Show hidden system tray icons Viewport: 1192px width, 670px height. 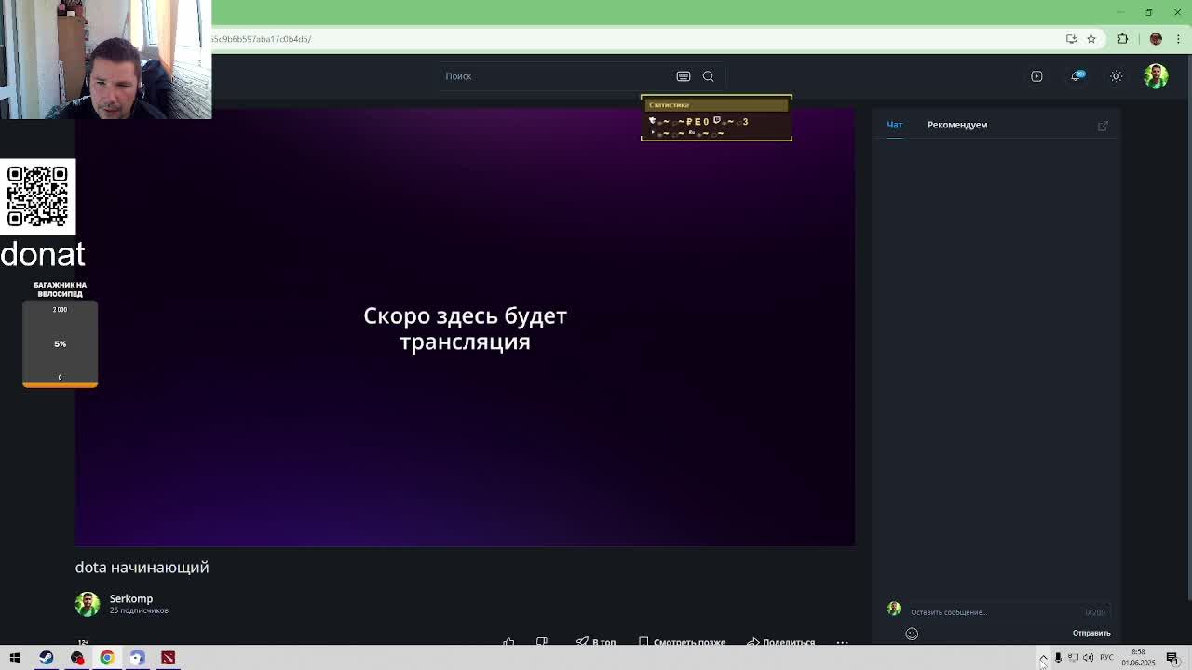1043,658
